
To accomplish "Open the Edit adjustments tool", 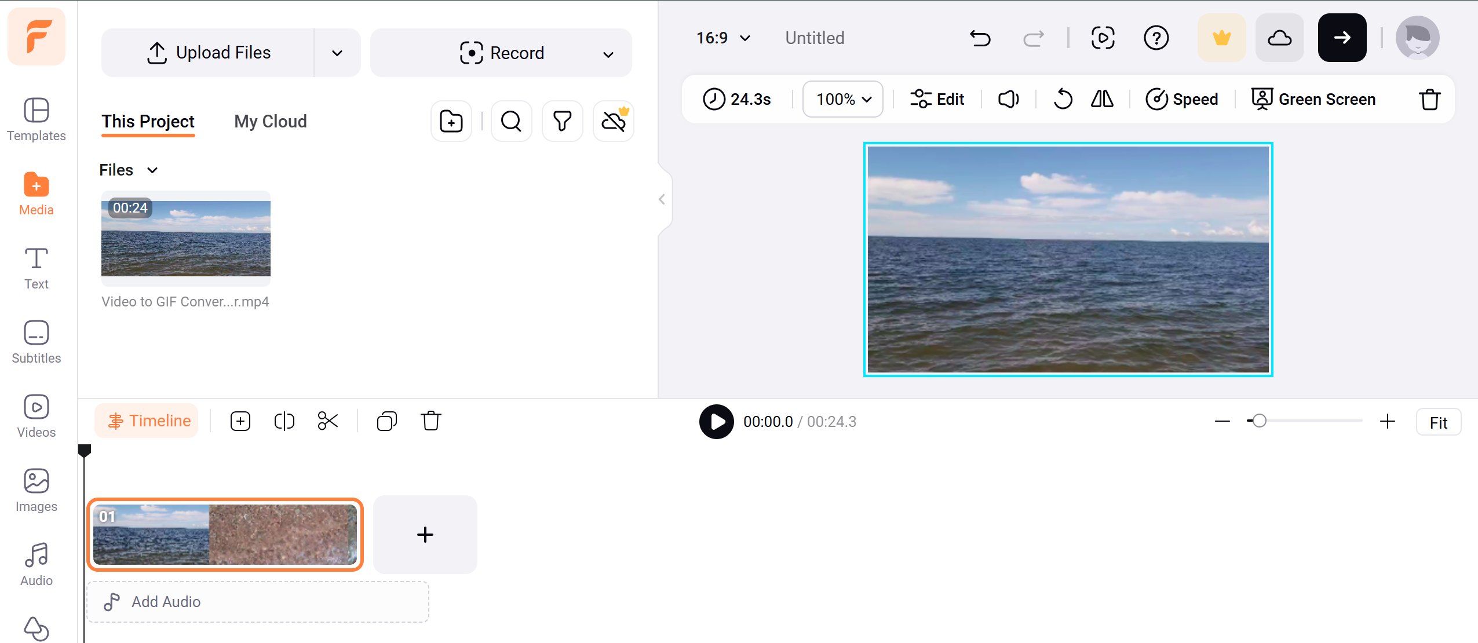I will click(937, 99).
